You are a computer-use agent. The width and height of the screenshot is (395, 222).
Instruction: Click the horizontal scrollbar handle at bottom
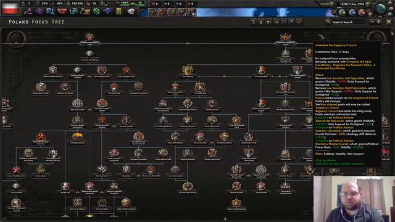point(225,219)
